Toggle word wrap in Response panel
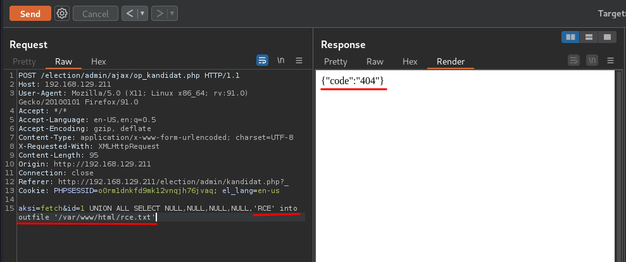Viewport: 626px width, 262px height. coord(573,61)
